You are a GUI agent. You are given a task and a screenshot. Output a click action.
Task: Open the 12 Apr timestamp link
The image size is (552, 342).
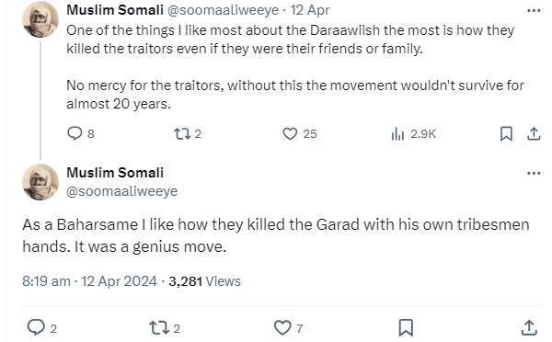[x=310, y=10]
